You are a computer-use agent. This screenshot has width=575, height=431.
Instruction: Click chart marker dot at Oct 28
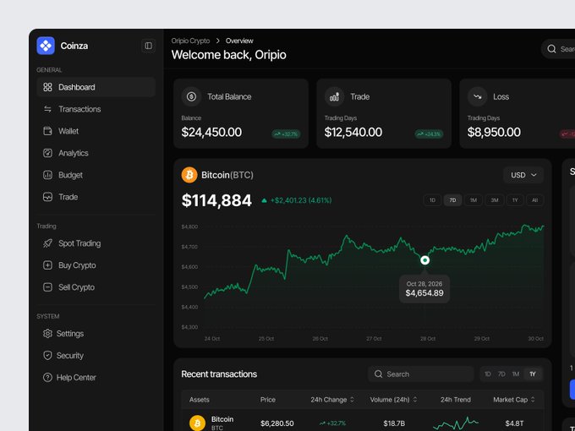[x=424, y=260]
